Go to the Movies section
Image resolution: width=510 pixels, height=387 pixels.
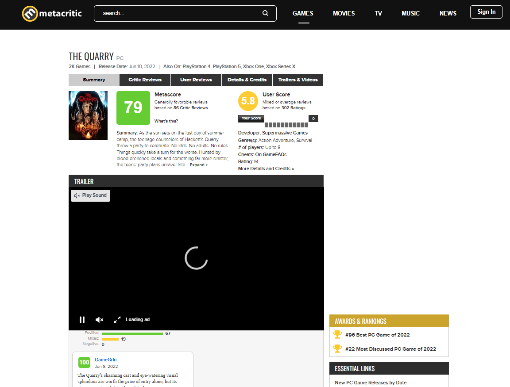(344, 14)
